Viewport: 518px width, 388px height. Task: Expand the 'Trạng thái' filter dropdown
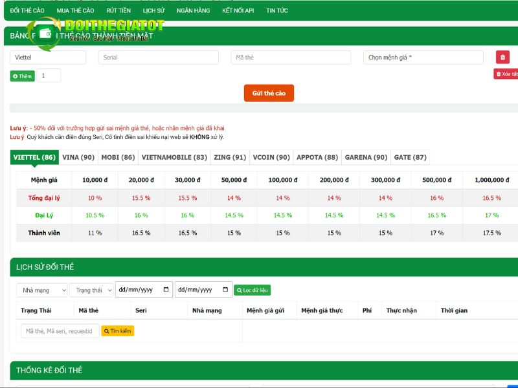[x=91, y=290]
